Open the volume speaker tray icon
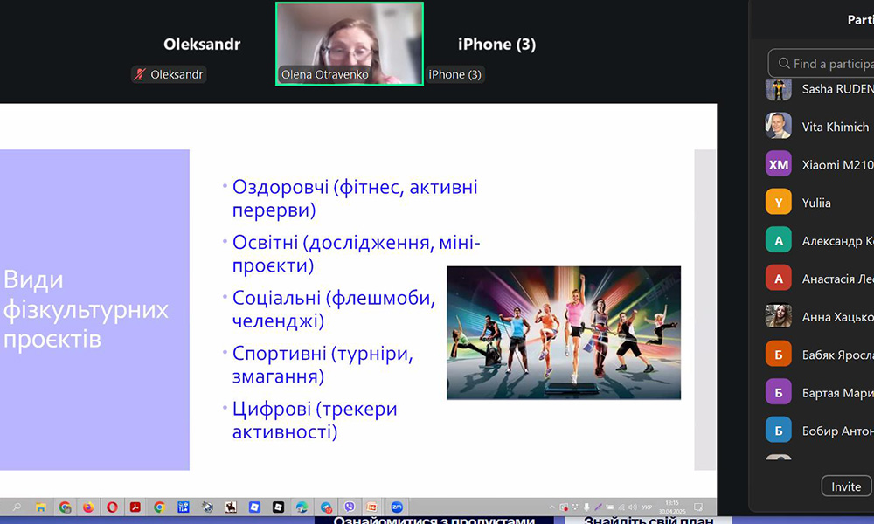 click(x=633, y=507)
